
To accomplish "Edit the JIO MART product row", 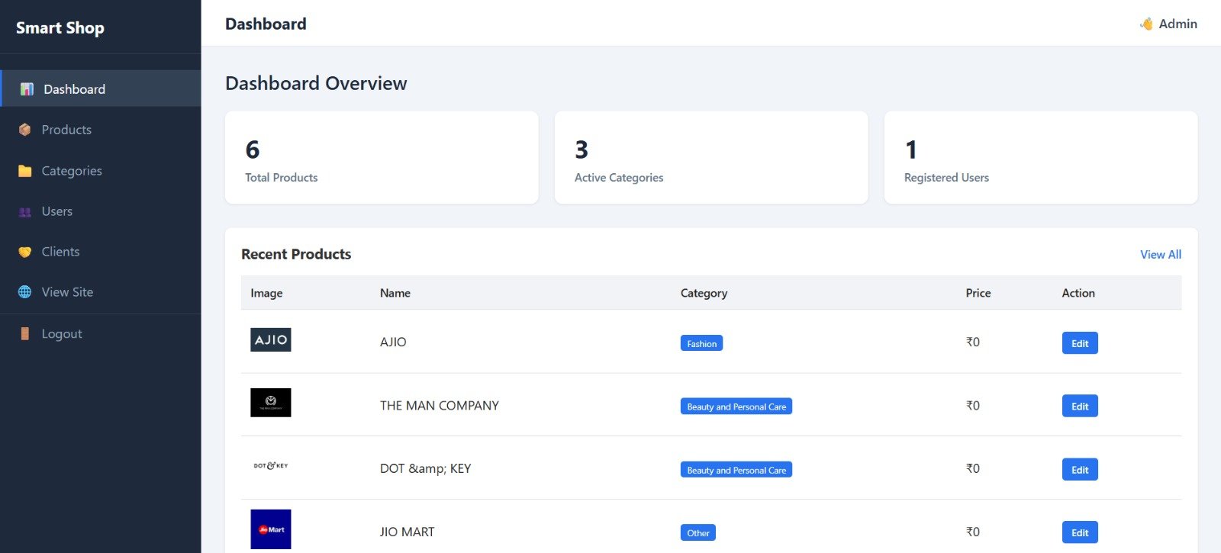I will point(1079,532).
